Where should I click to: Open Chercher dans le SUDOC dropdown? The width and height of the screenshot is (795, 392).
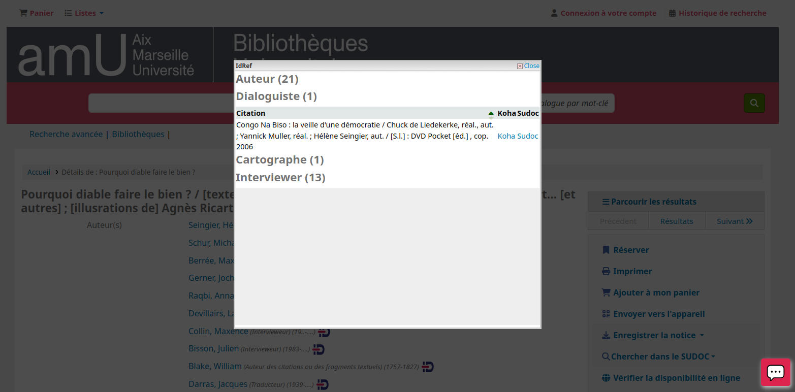658,356
